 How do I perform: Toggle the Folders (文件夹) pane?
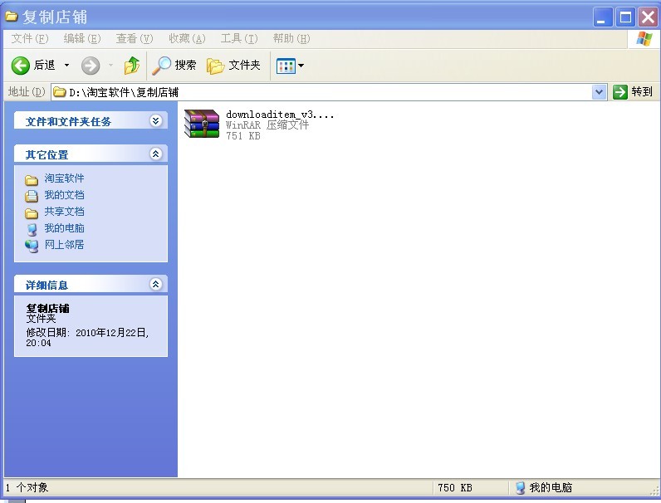(233, 66)
